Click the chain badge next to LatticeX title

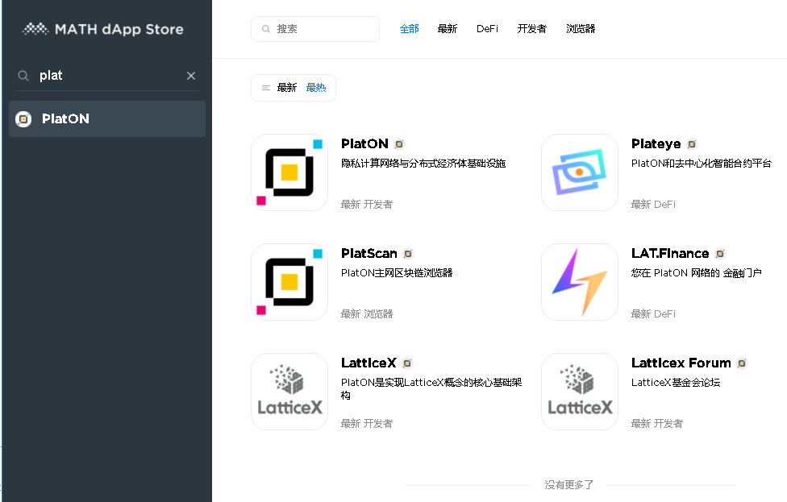click(x=407, y=363)
